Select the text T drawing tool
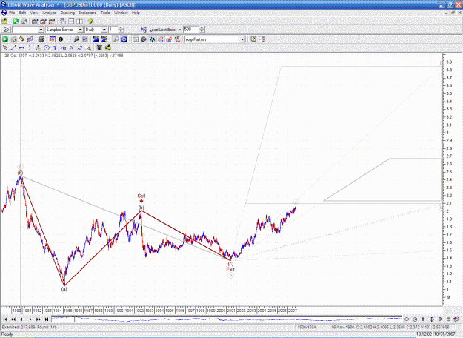The width and height of the screenshot is (463, 338). (x=55, y=48)
